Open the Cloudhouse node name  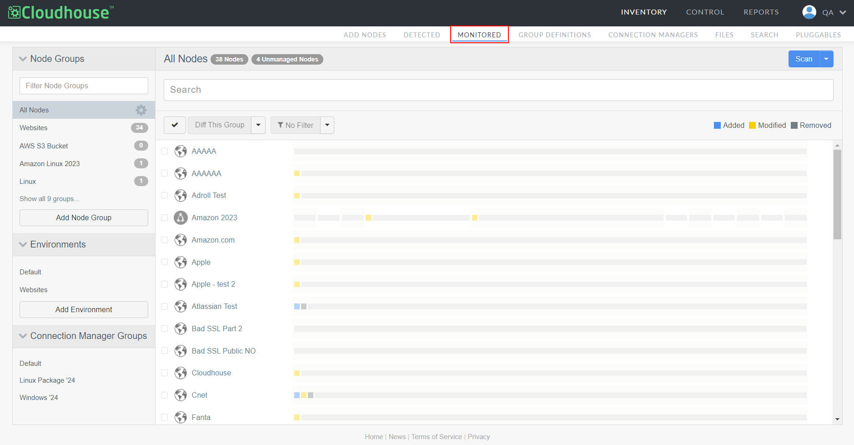pyautogui.click(x=211, y=373)
